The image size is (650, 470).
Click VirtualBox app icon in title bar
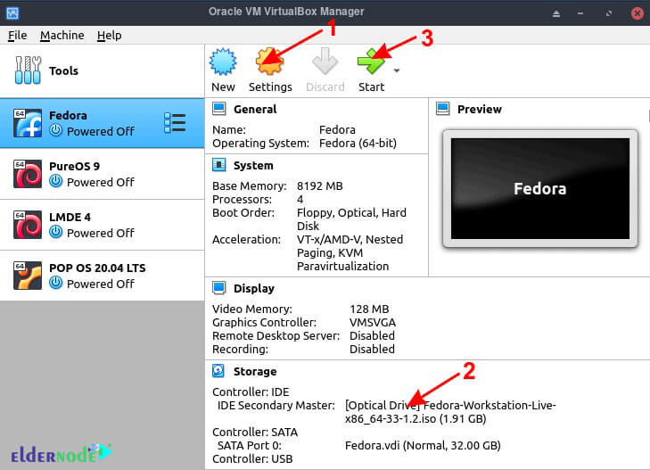pyautogui.click(x=12, y=12)
